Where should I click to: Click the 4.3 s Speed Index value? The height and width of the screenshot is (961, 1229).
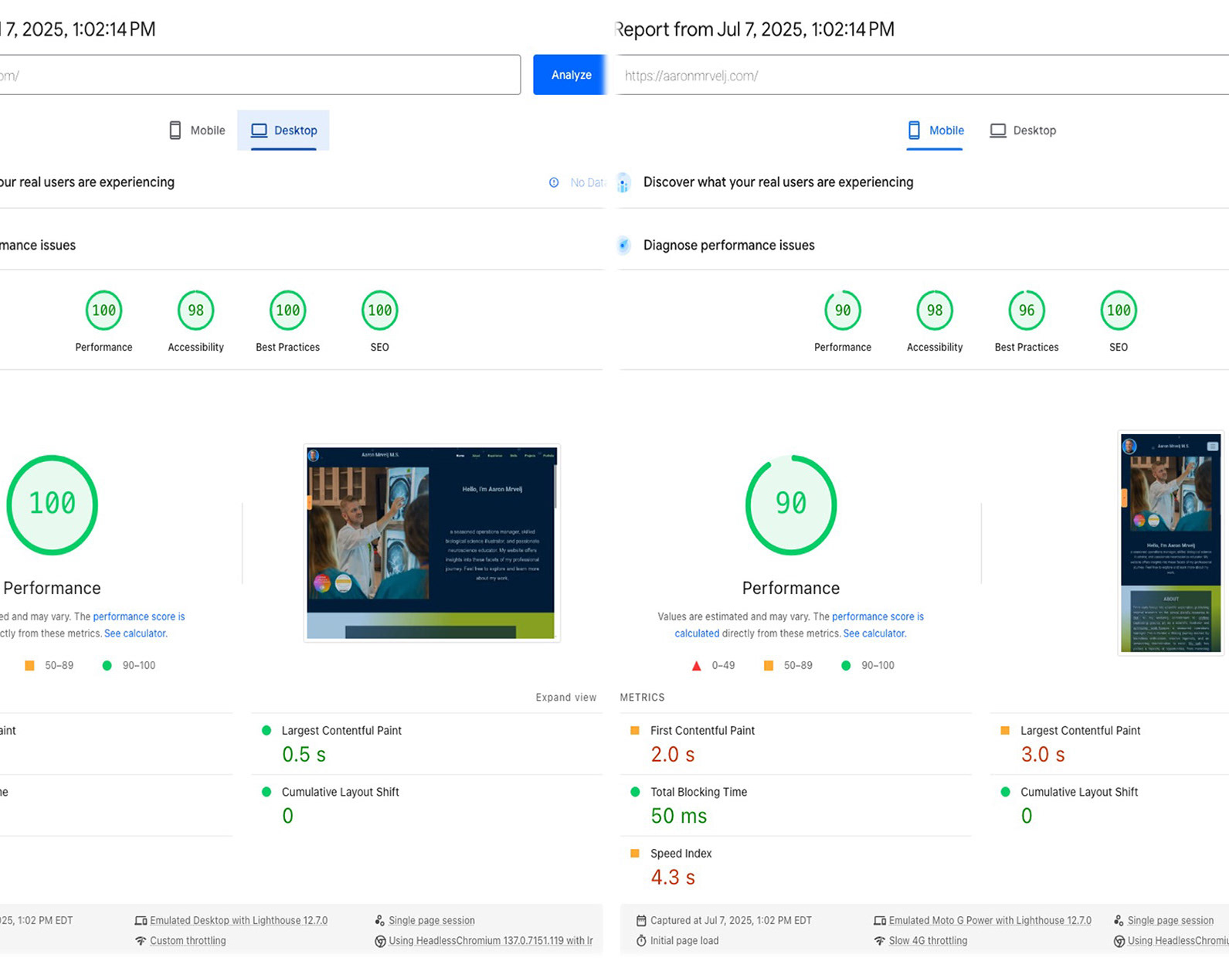tap(673, 878)
